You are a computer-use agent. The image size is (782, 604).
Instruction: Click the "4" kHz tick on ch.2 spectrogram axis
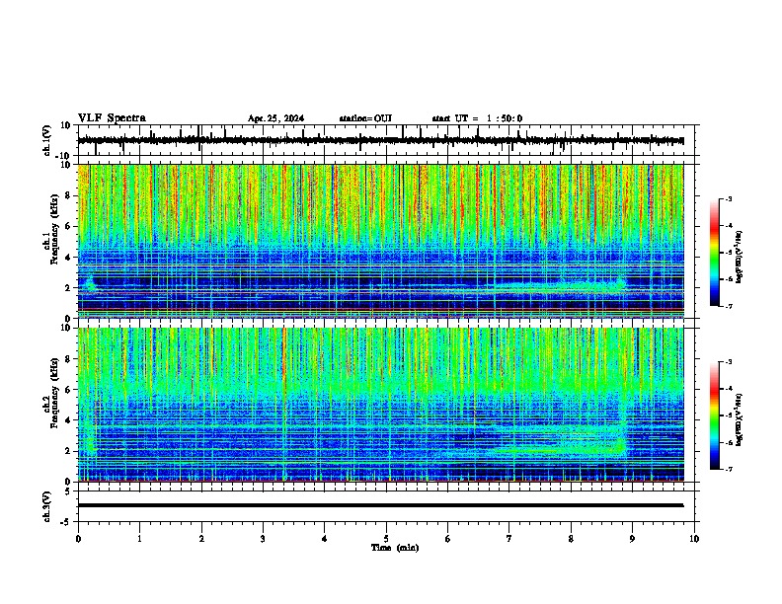[68, 420]
